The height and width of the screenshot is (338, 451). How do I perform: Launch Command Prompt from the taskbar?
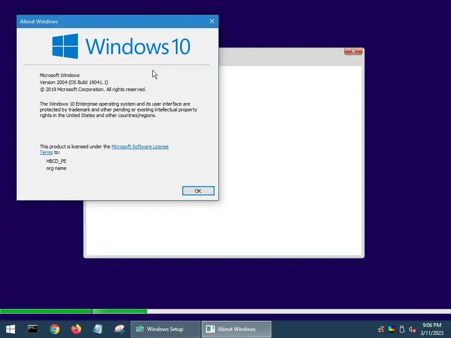[x=33, y=329]
